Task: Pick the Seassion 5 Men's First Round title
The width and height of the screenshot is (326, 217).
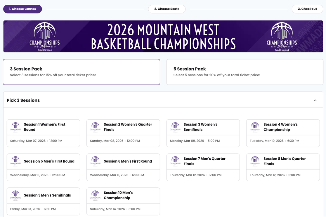Action: (49, 161)
